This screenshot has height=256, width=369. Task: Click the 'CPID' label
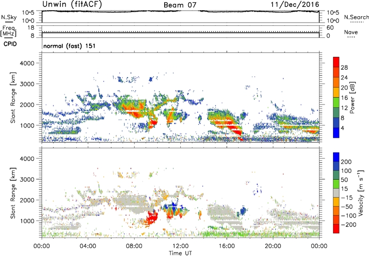click(x=10, y=44)
